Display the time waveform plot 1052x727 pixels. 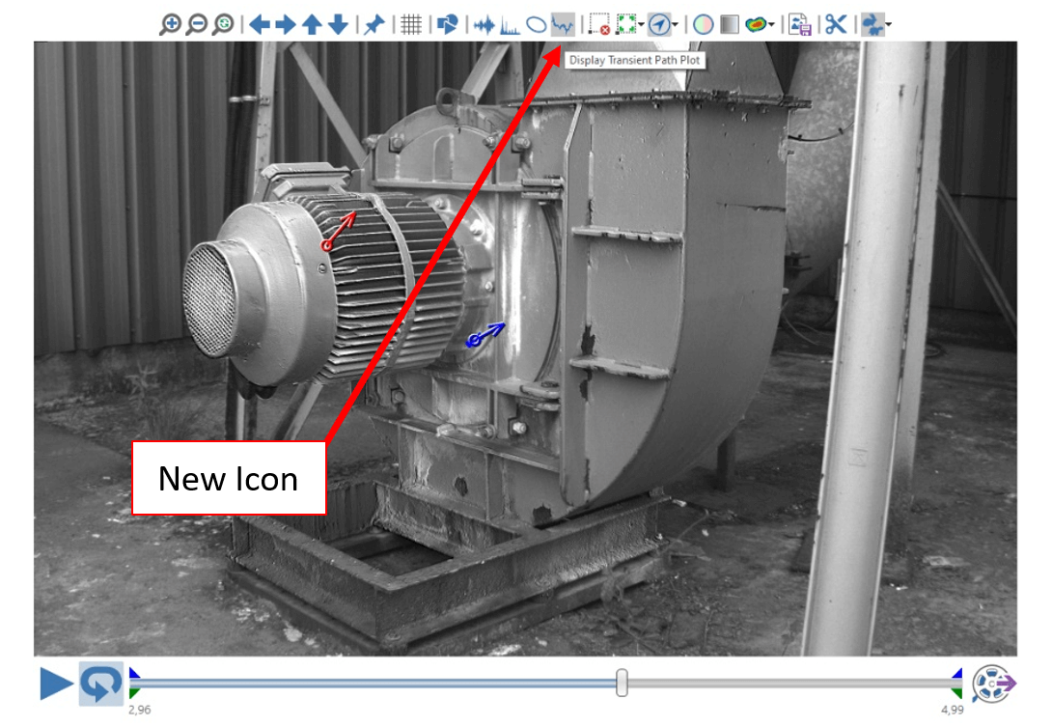click(484, 25)
